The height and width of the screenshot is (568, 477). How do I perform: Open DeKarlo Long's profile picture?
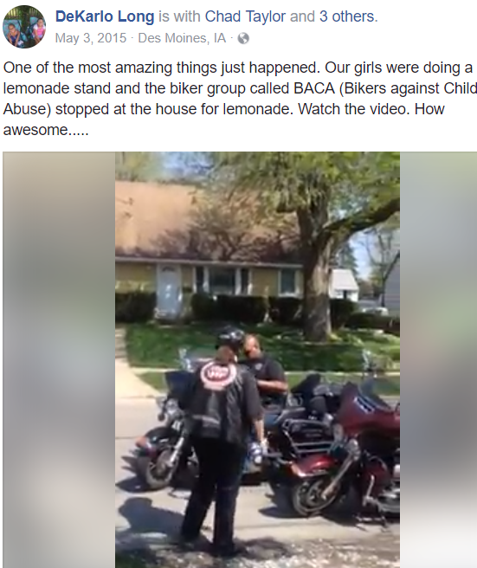pyautogui.click(x=24, y=27)
